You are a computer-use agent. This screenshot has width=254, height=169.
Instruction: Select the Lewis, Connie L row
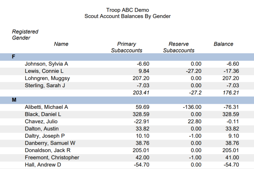tap(127, 71)
